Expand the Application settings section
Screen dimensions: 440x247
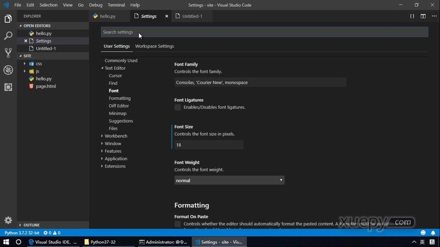point(102,159)
